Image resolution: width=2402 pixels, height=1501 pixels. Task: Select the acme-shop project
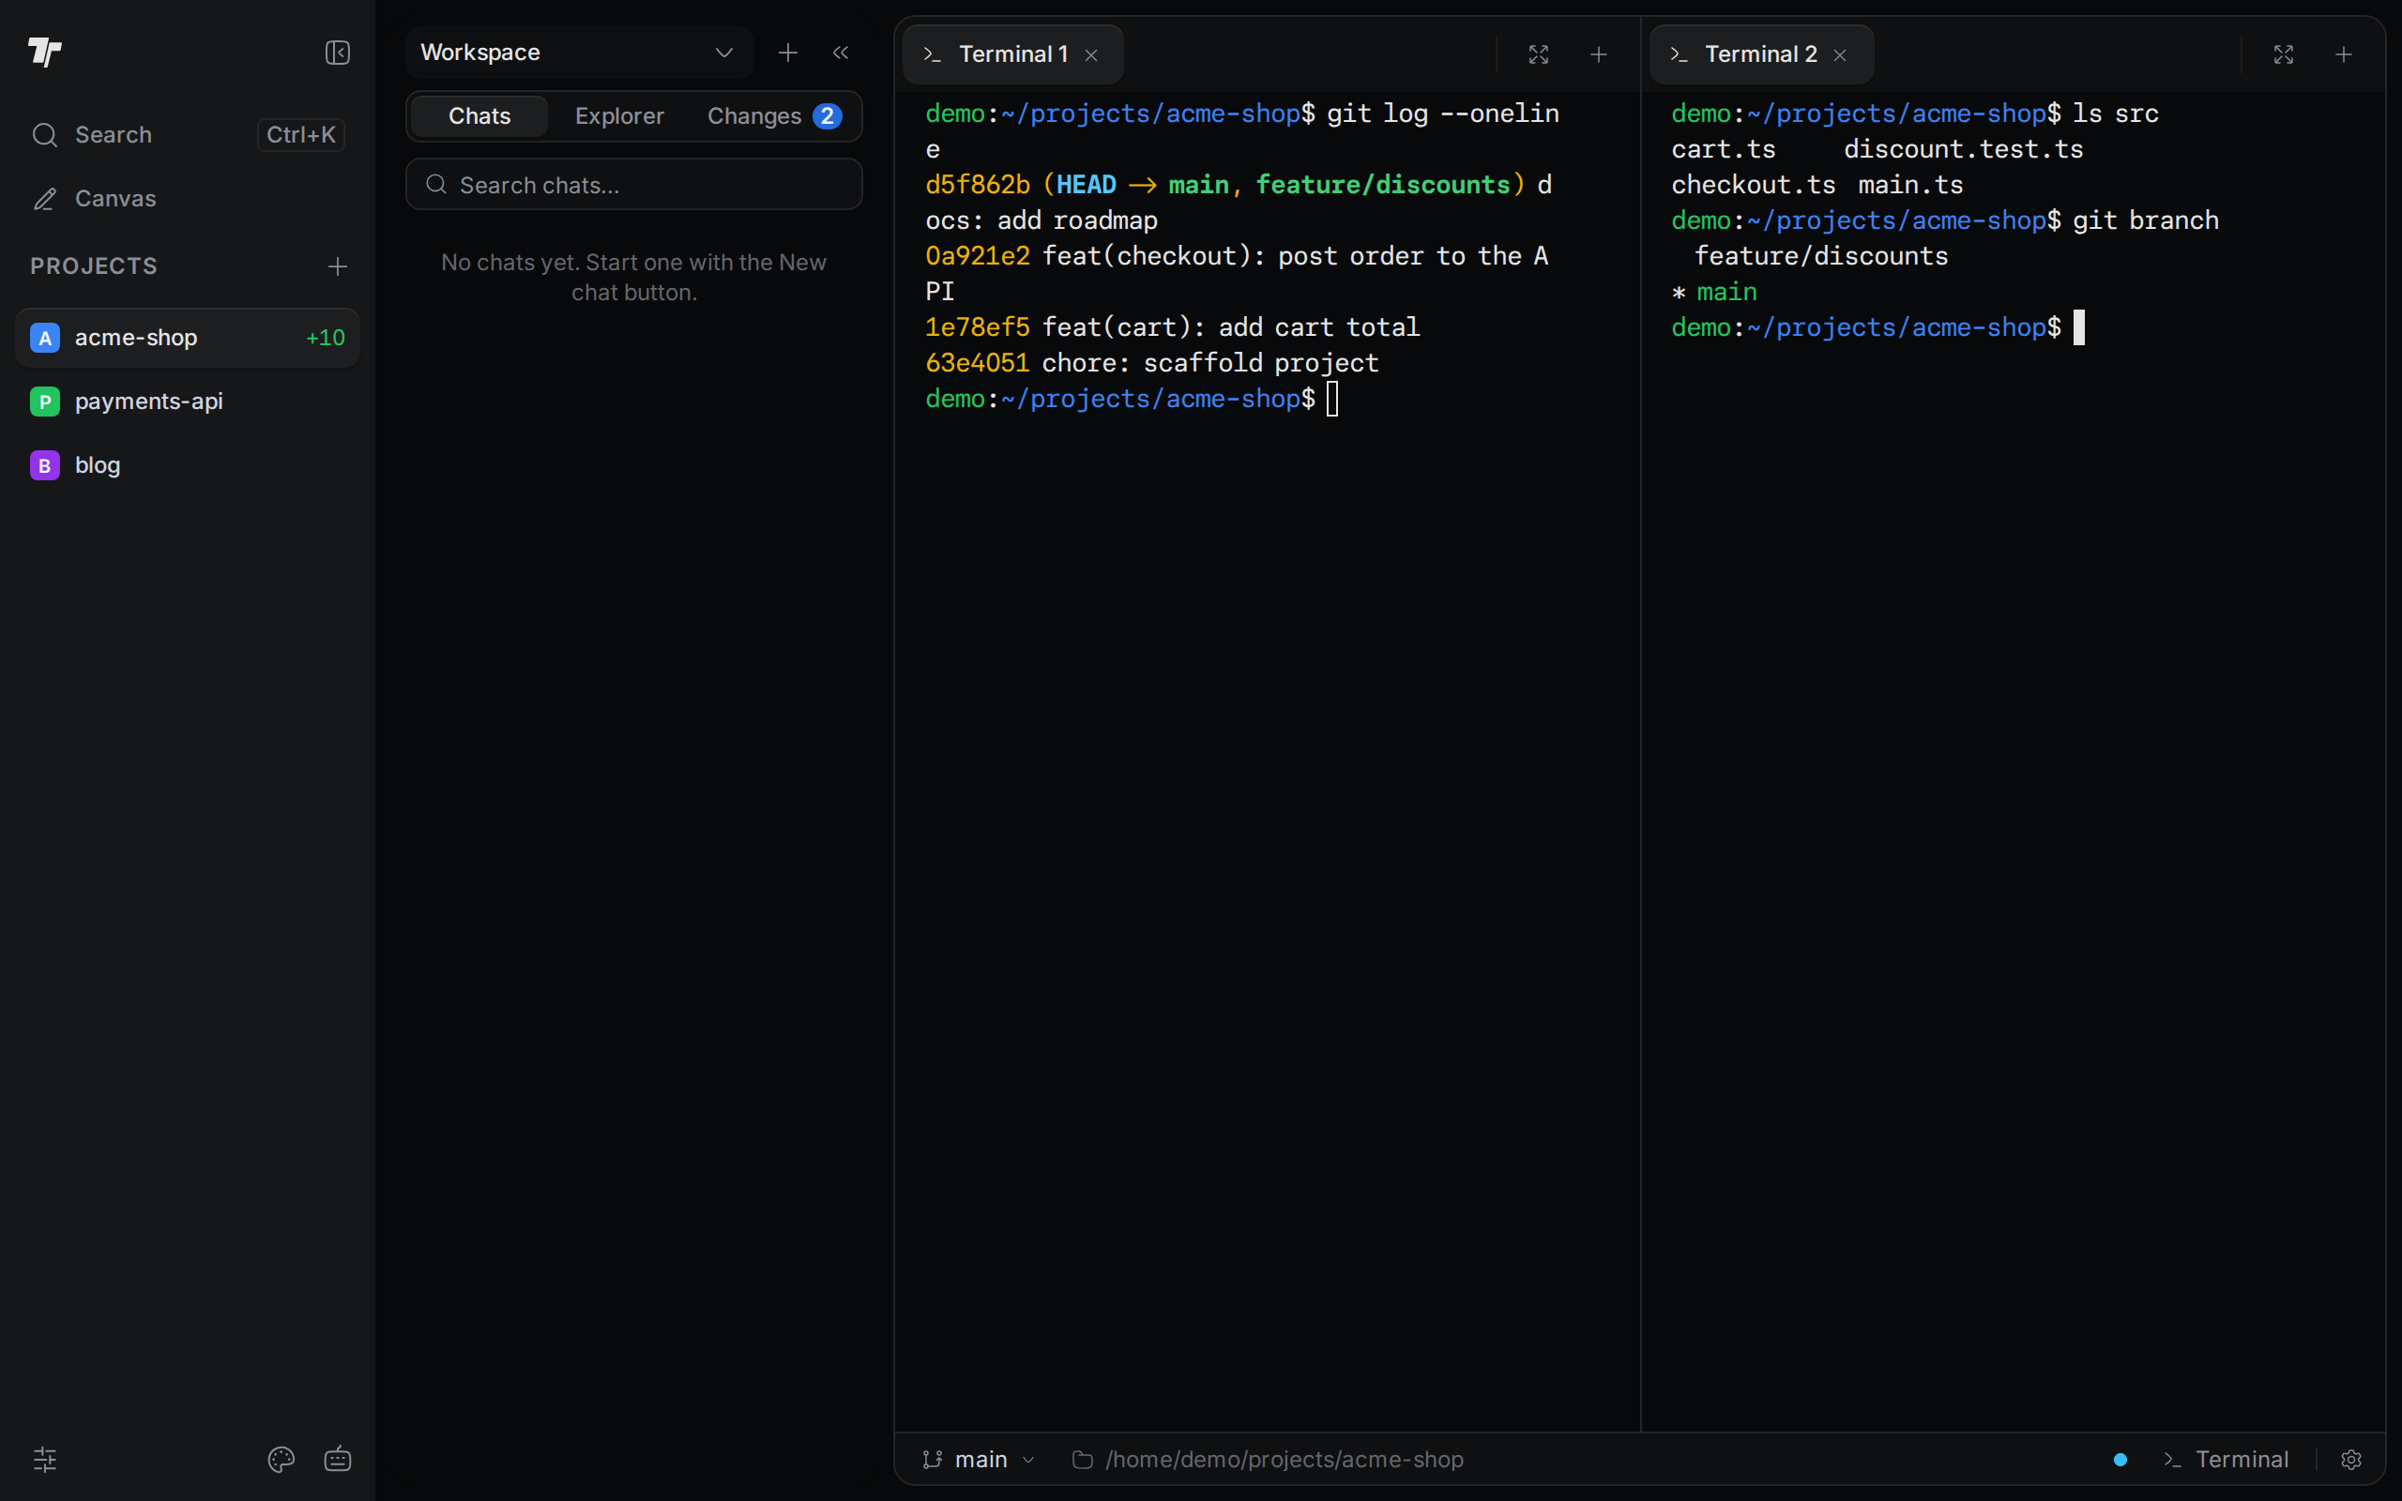[188, 338]
